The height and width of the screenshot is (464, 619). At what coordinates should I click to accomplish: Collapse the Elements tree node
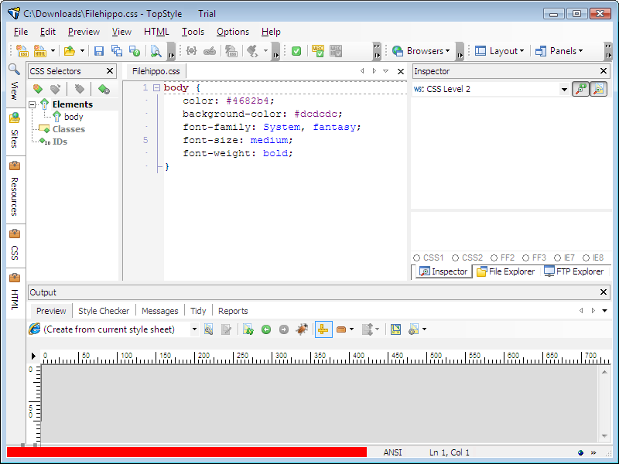(x=33, y=104)
